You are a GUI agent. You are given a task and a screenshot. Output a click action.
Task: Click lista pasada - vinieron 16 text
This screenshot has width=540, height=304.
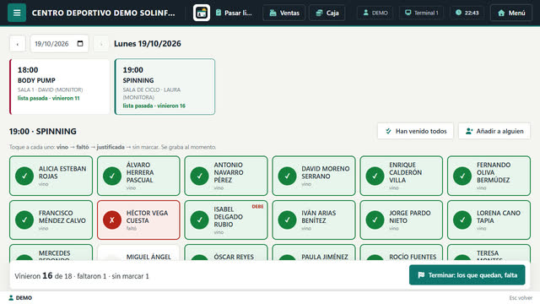[x=154, y=106]
